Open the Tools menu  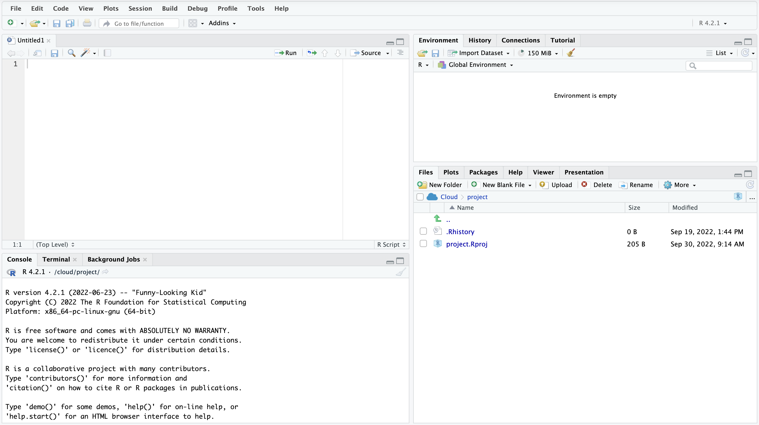click(x=255, y=8)
